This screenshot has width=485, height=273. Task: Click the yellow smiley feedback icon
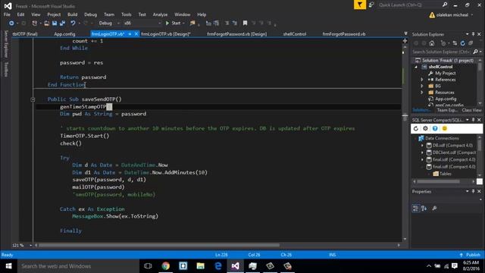pyautogui.click(x=445, y=128)
